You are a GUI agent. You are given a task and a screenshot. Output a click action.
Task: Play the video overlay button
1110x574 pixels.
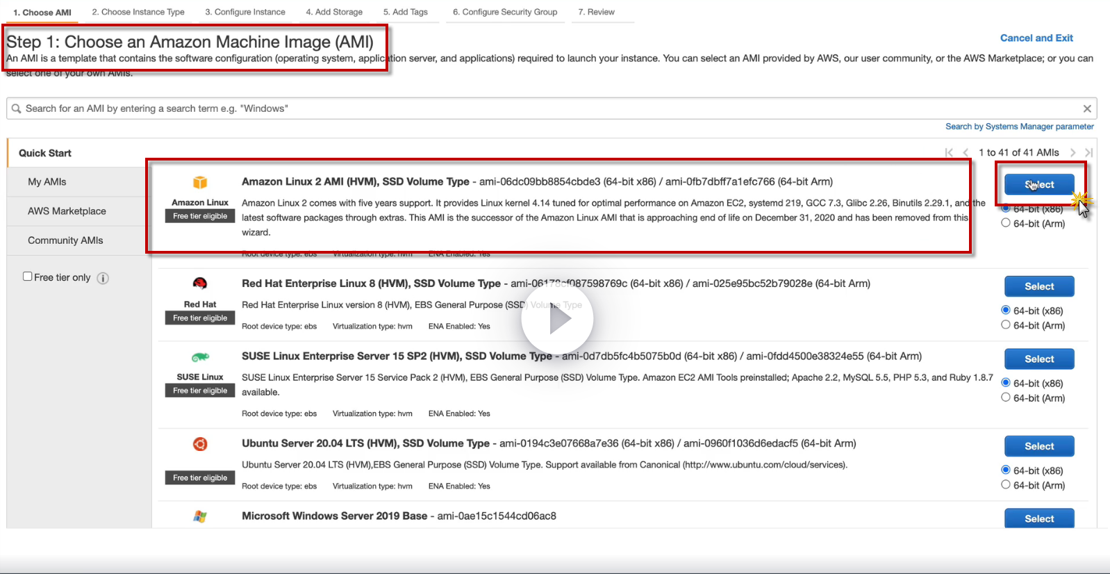557,319
